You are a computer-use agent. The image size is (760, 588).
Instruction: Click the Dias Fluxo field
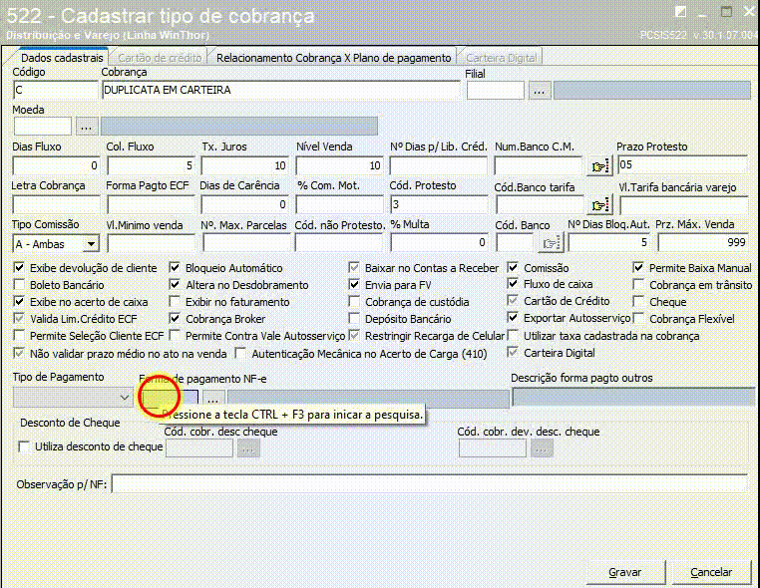pyautogui.click(x=56, y=165)
